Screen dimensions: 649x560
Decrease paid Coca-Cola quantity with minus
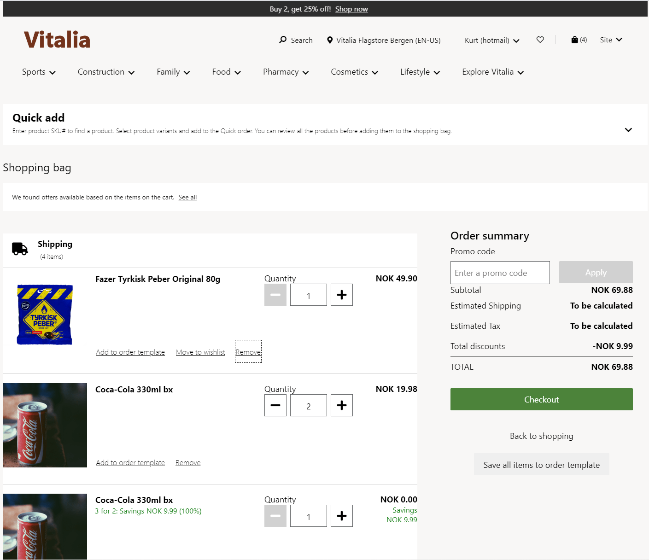coord(275,405)
